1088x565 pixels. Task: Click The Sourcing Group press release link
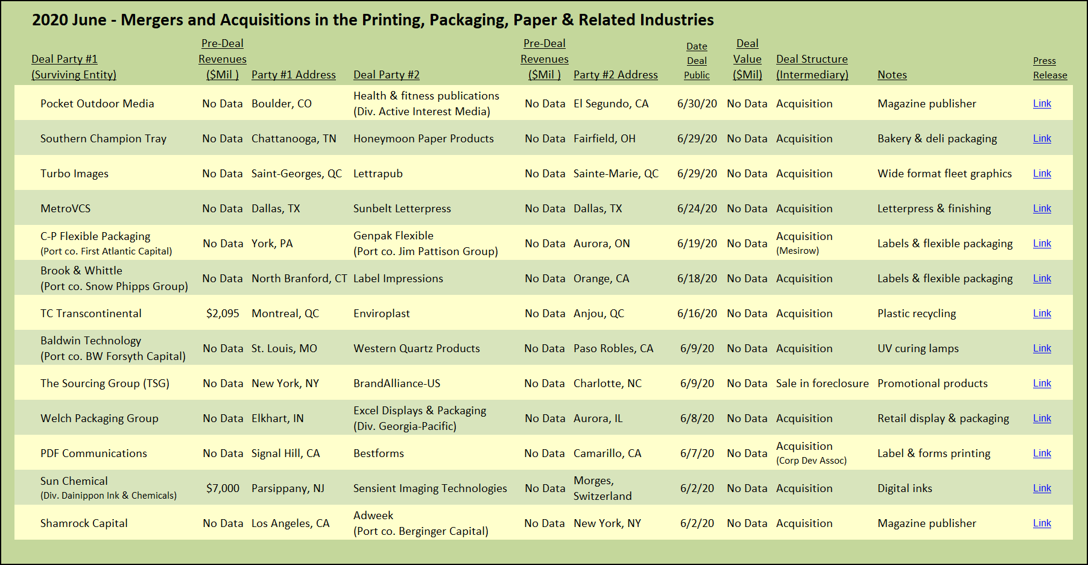click(1042, 384)
